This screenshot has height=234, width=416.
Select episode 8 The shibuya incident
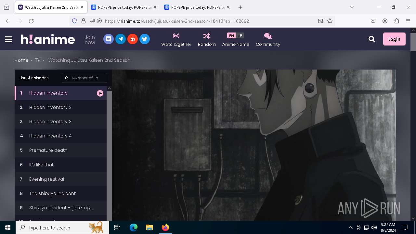click(61, 193)
